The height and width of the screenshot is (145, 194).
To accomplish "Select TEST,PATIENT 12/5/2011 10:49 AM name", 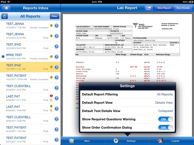I will tap(16, 76).
